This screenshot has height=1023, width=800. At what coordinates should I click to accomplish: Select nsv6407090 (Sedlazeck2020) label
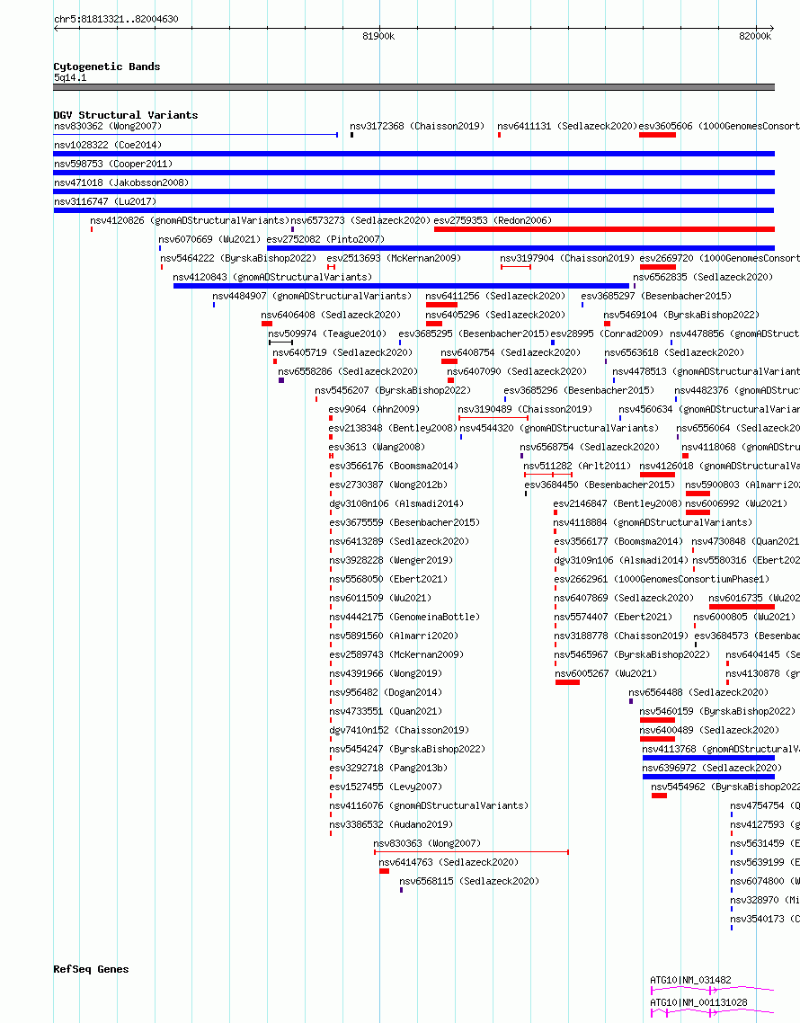tap(517, 372)
